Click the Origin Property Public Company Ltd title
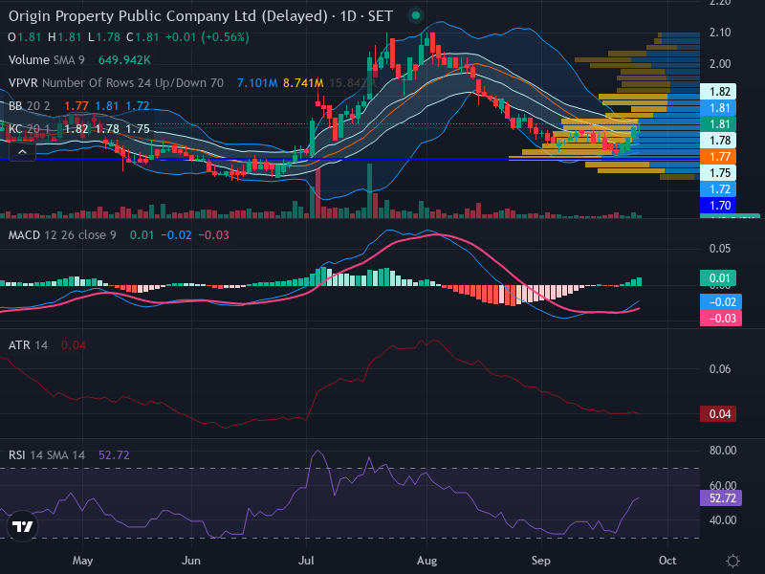 coord(168,16)
